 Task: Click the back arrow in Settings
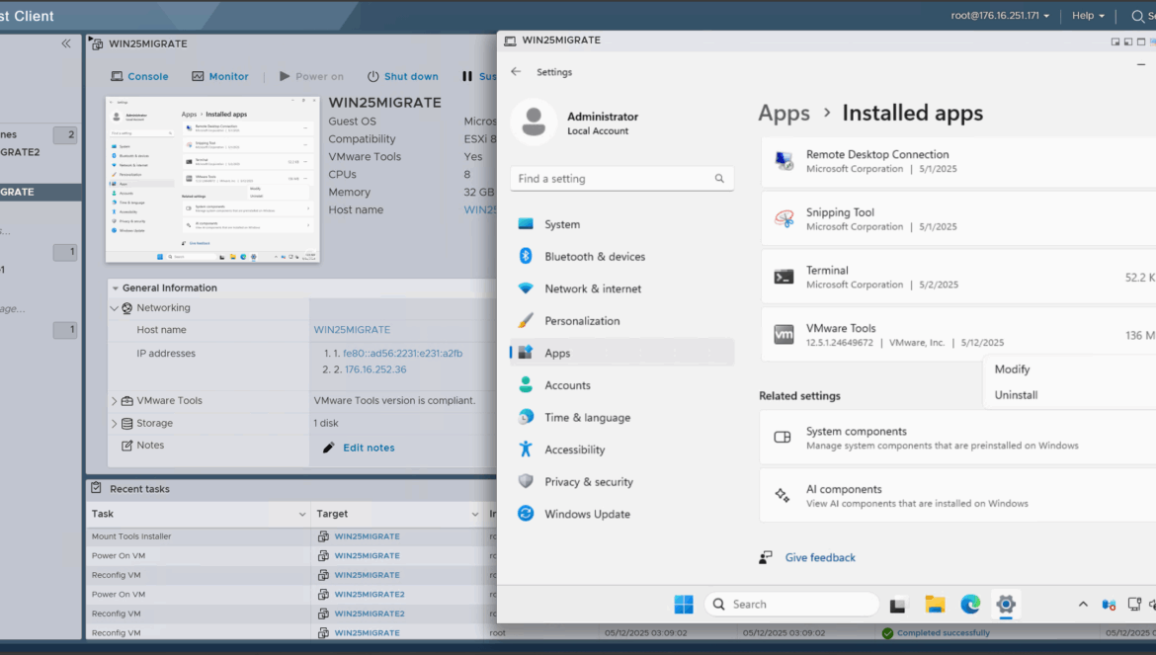(516, 71)
